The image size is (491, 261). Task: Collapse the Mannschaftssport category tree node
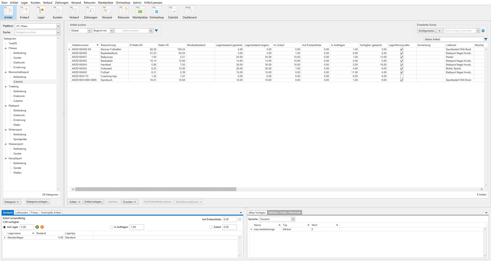coord(6,72)
